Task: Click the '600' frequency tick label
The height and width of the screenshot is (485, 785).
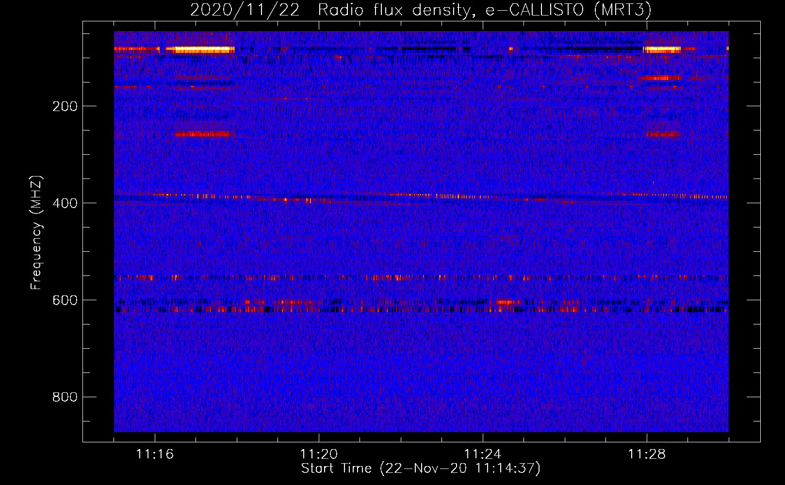Action: pos(65,300)
